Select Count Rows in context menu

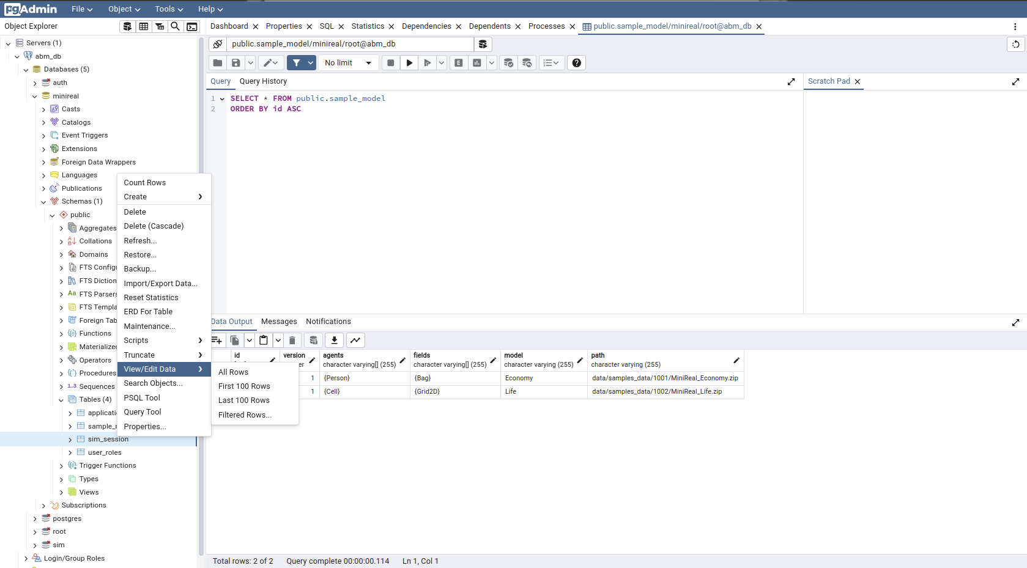[x=164, y=183]
